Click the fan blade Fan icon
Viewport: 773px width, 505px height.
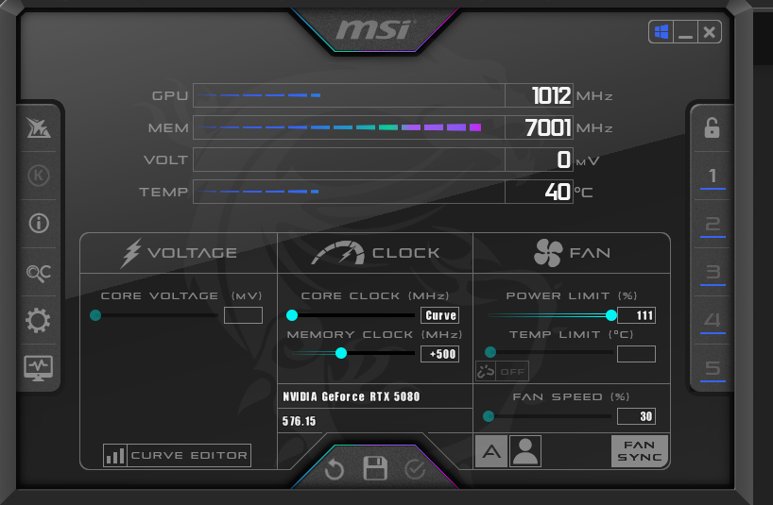pos(548,253)
